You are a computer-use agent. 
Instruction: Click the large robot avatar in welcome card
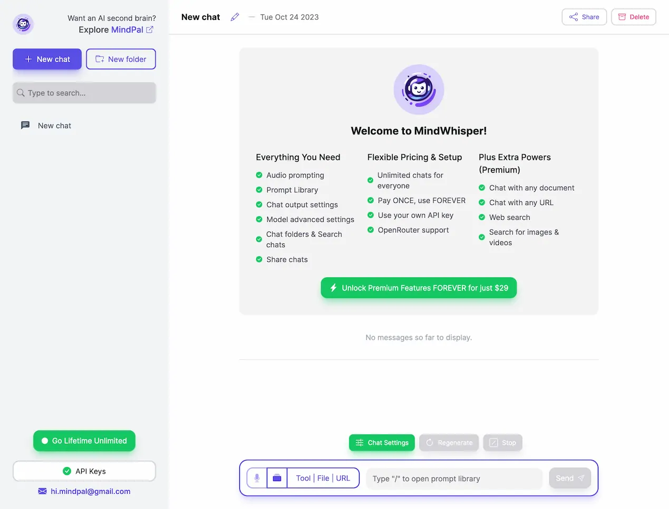(x=419, y=90)
